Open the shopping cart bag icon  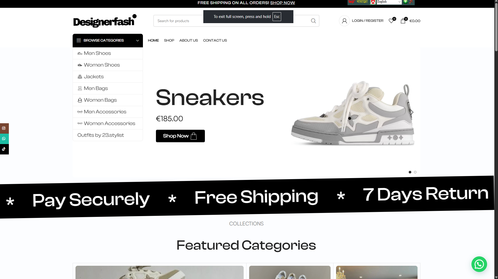coord(403,21)
